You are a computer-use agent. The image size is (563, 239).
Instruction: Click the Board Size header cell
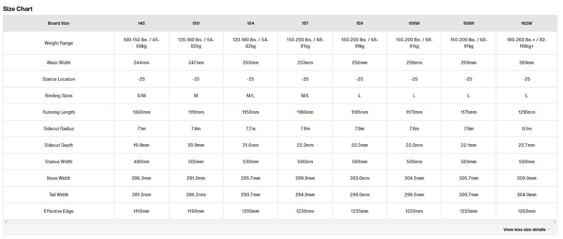click(59, 23)
